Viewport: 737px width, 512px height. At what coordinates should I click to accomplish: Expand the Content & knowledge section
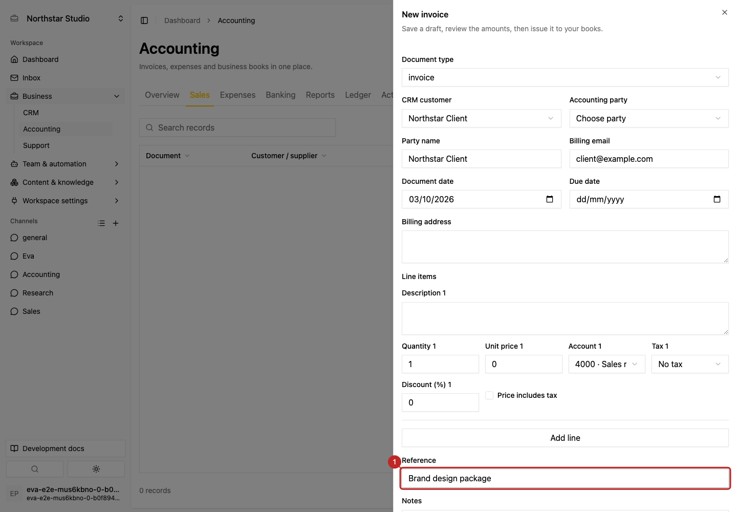(x=117, y=182)
